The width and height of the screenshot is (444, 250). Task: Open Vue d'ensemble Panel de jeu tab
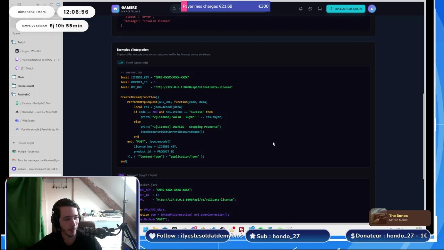37,129
